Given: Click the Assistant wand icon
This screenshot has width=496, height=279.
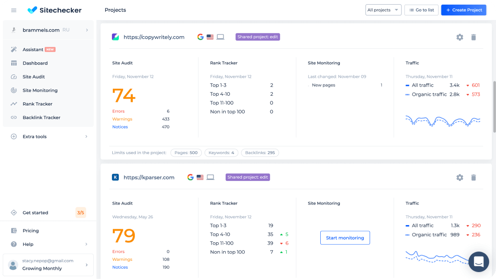Looking at the screenshot, I should (14, 50).
